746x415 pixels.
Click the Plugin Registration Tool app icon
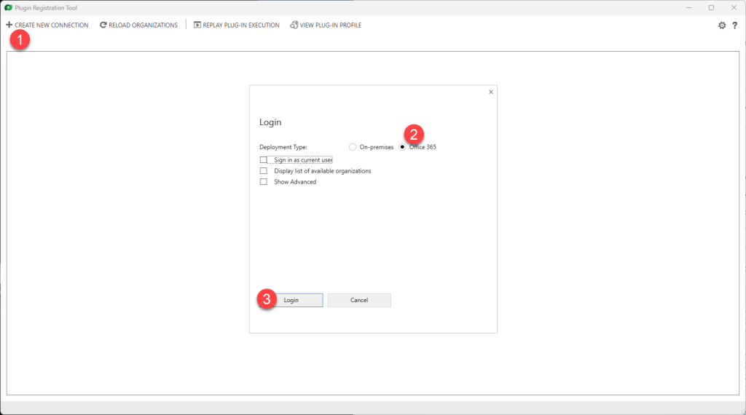click(x=9, y=7)
